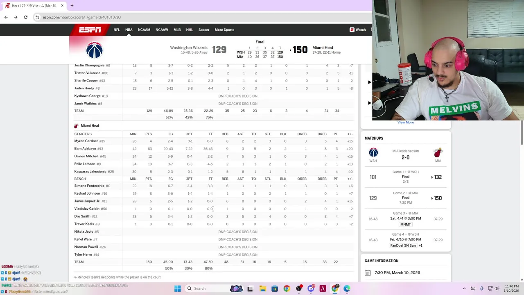Open Microsoft Edge from the taskbar
The height and width of the screenshot is (295, 524).
click(347, 288)
